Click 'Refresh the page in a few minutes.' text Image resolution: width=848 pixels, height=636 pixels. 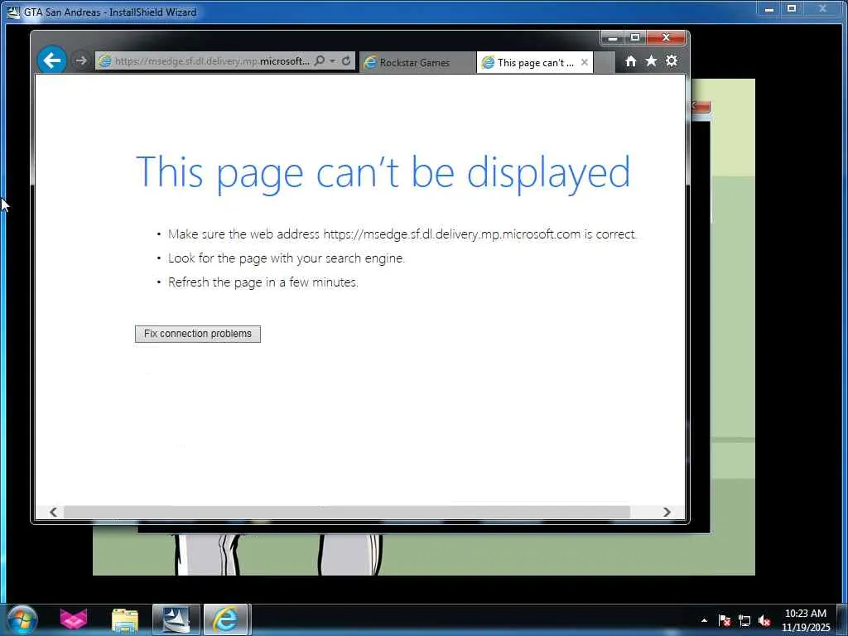tap(263, 282)
